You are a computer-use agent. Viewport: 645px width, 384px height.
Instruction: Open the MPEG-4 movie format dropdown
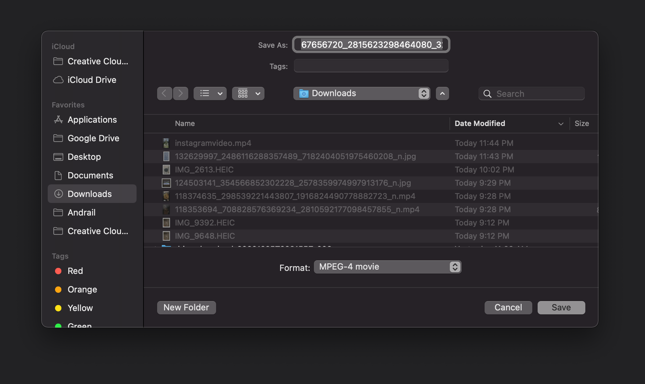click(x=387, y=267)
